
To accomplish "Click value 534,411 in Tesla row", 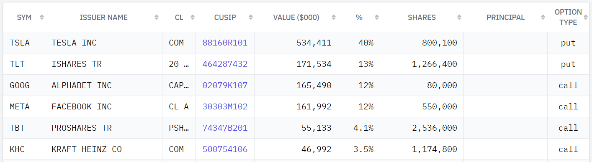I will [x=314, y=43].
